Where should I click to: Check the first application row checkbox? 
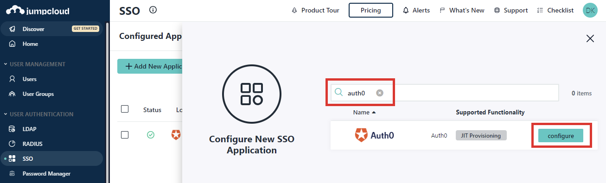[125, 135]
